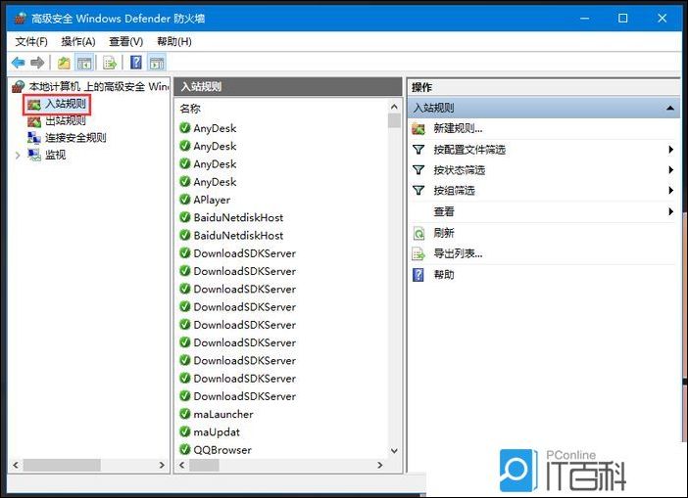This screenshot has width=688, height=498.
Task: Click the rules list scroll down arrow
Action: (x=394, y=451)
